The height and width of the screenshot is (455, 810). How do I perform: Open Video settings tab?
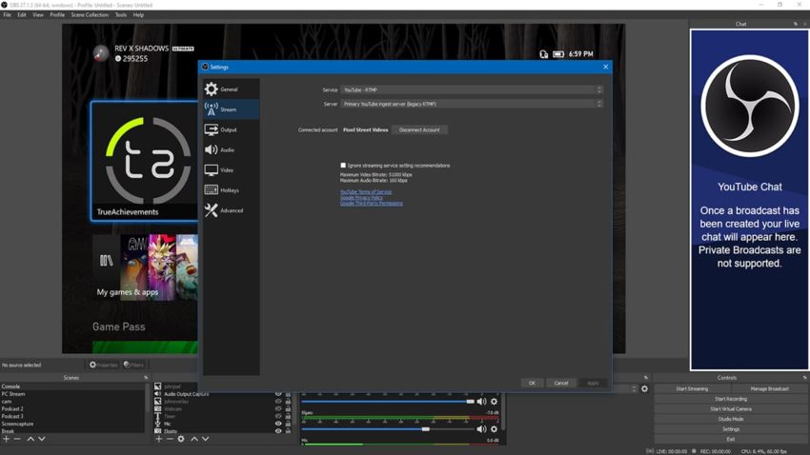click(x=232, y=169)
